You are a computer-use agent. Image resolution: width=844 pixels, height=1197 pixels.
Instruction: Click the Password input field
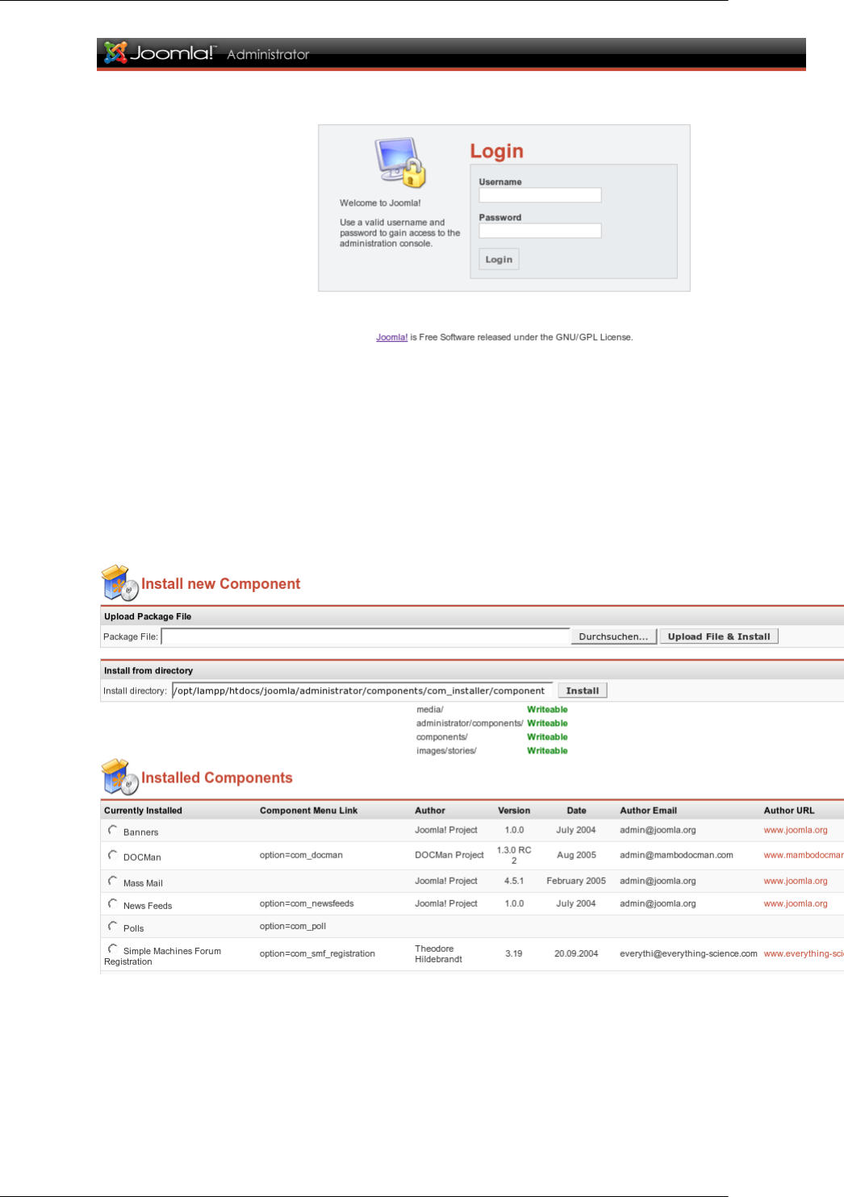coord(540,231)
